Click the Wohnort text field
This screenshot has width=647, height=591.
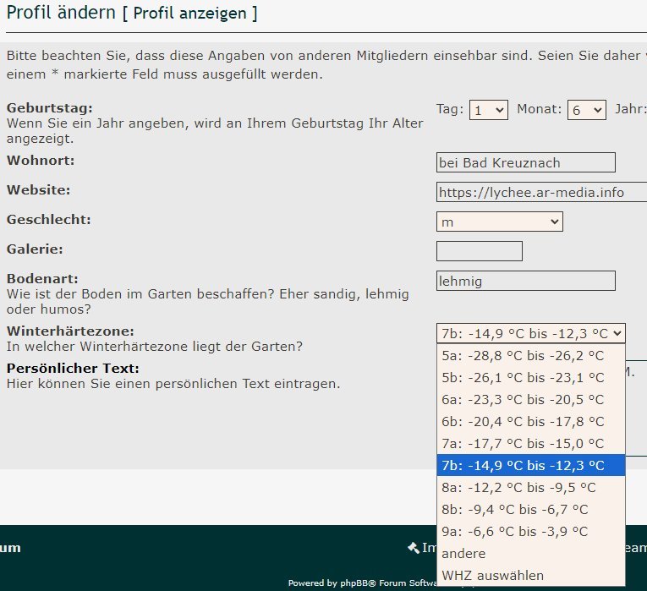[x=525, y=162]
